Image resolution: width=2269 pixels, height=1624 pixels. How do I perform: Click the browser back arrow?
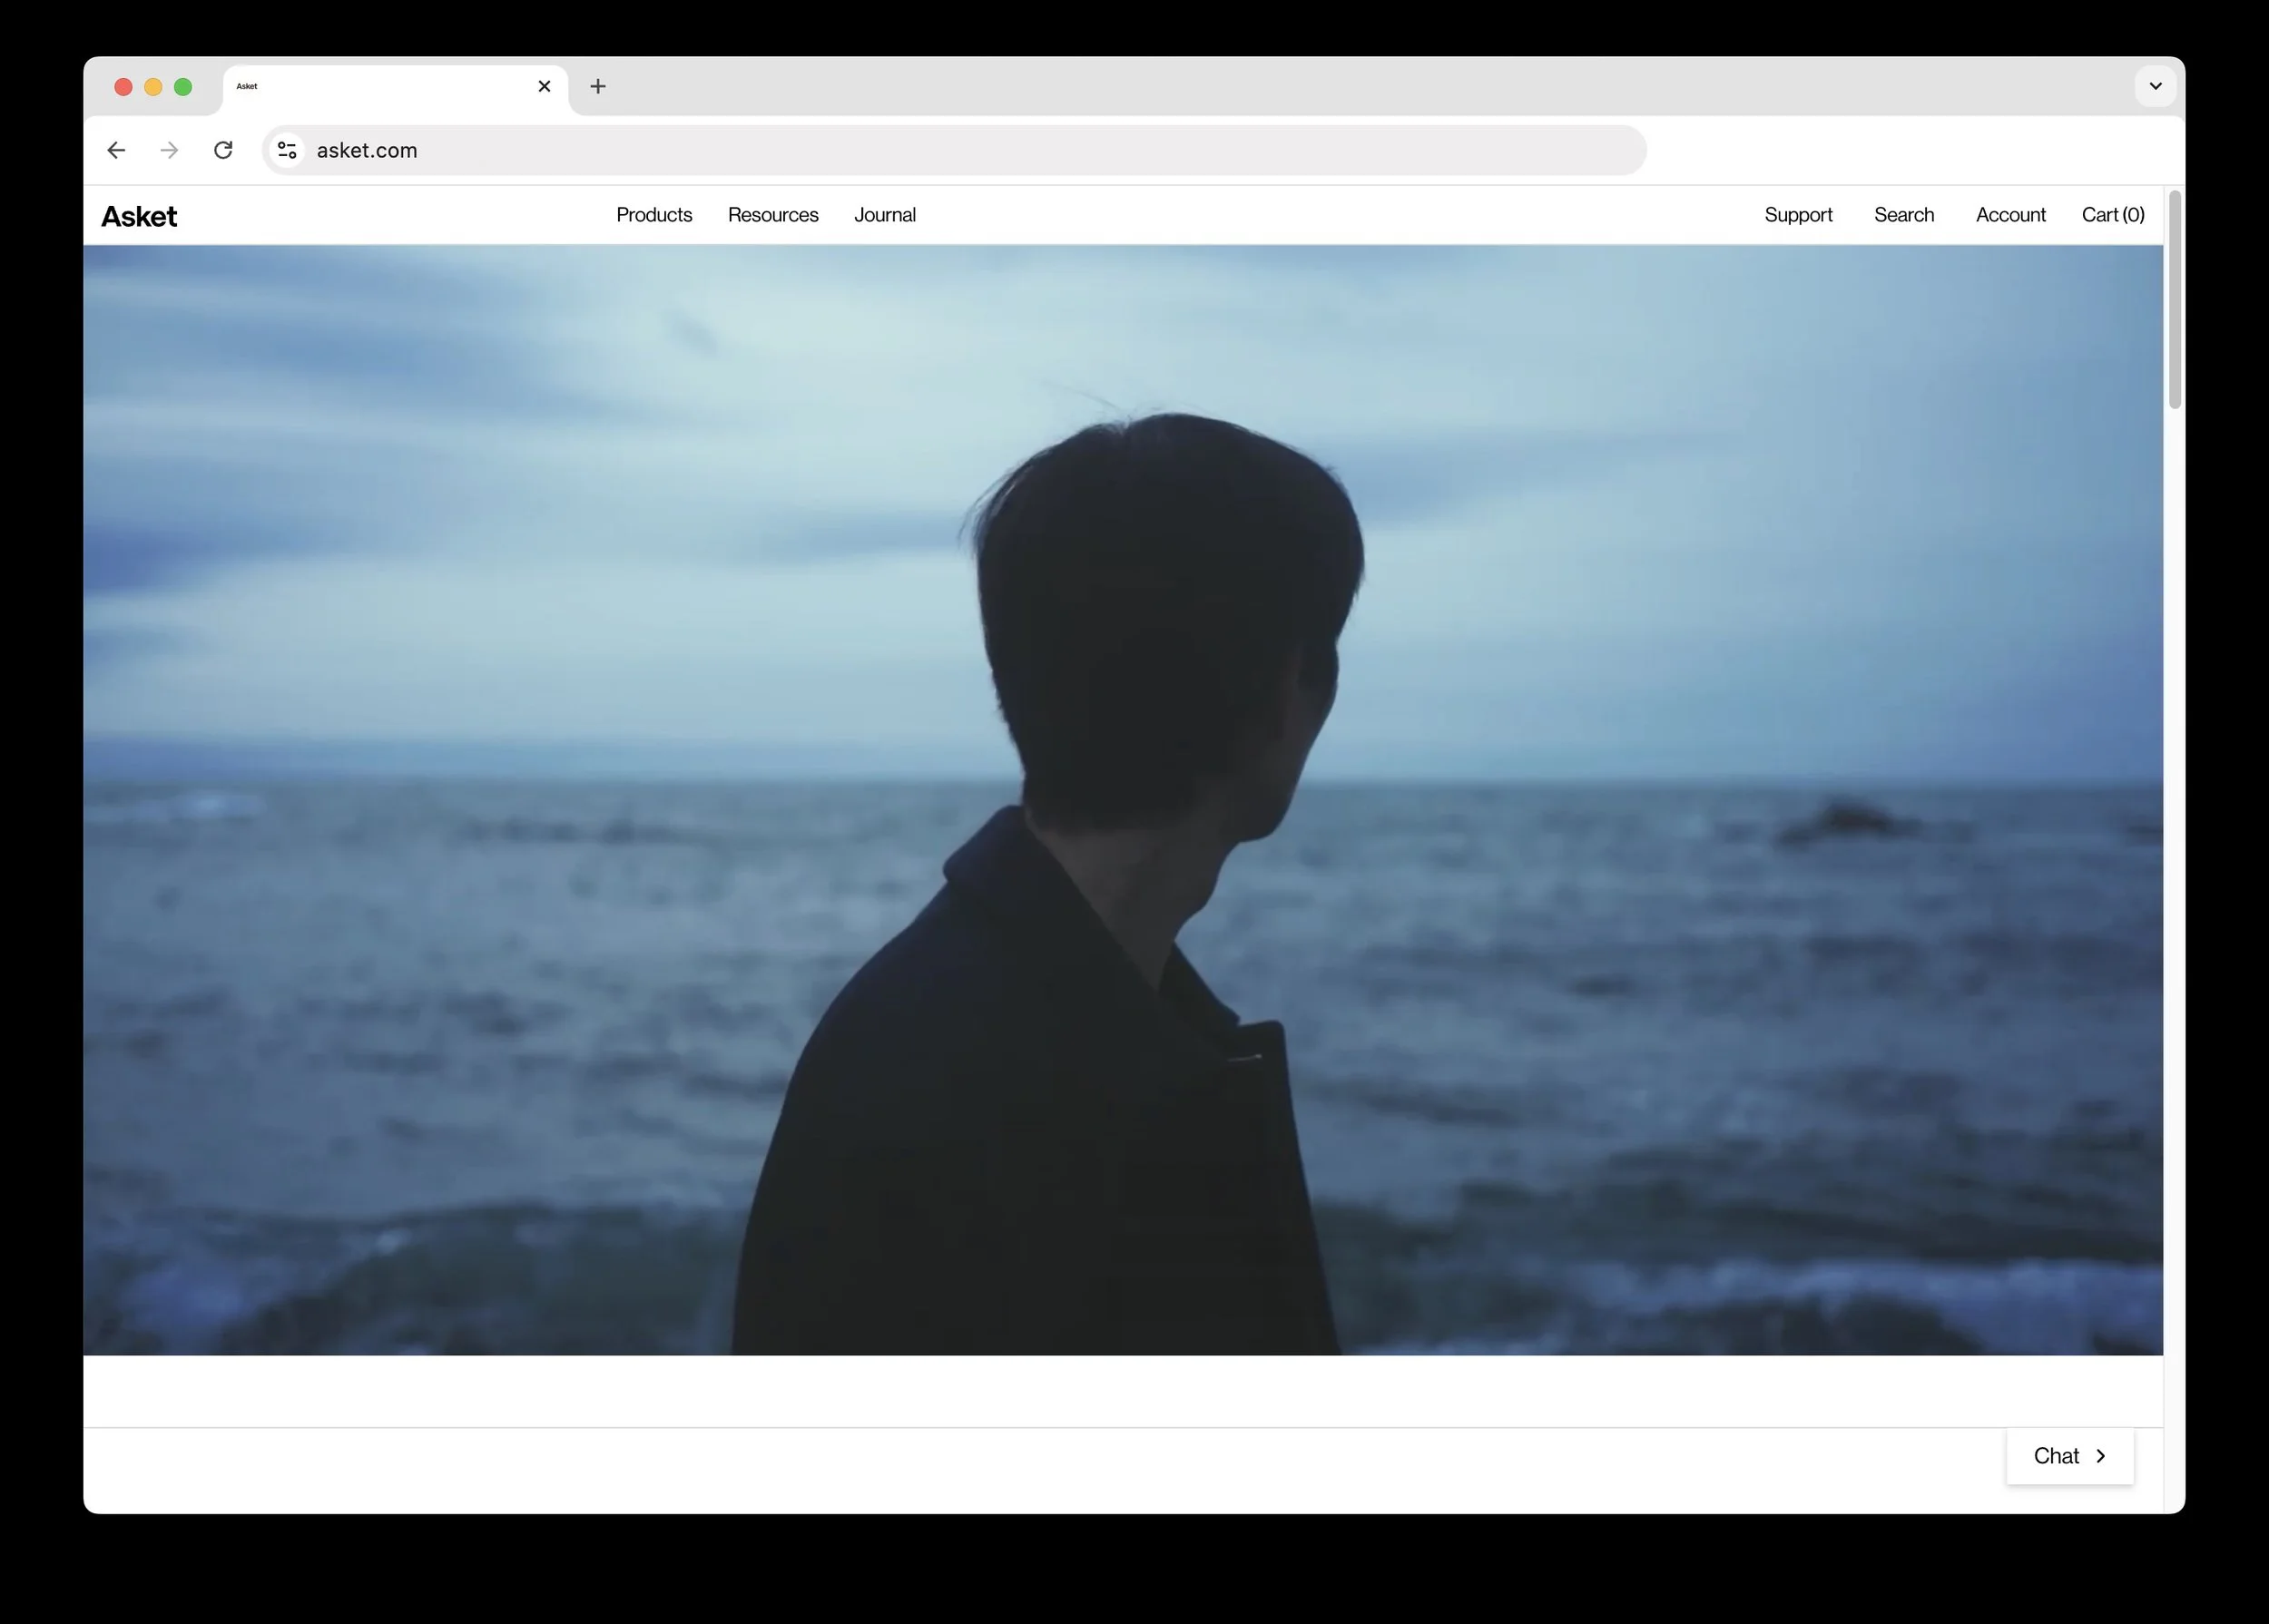[116, 150]
